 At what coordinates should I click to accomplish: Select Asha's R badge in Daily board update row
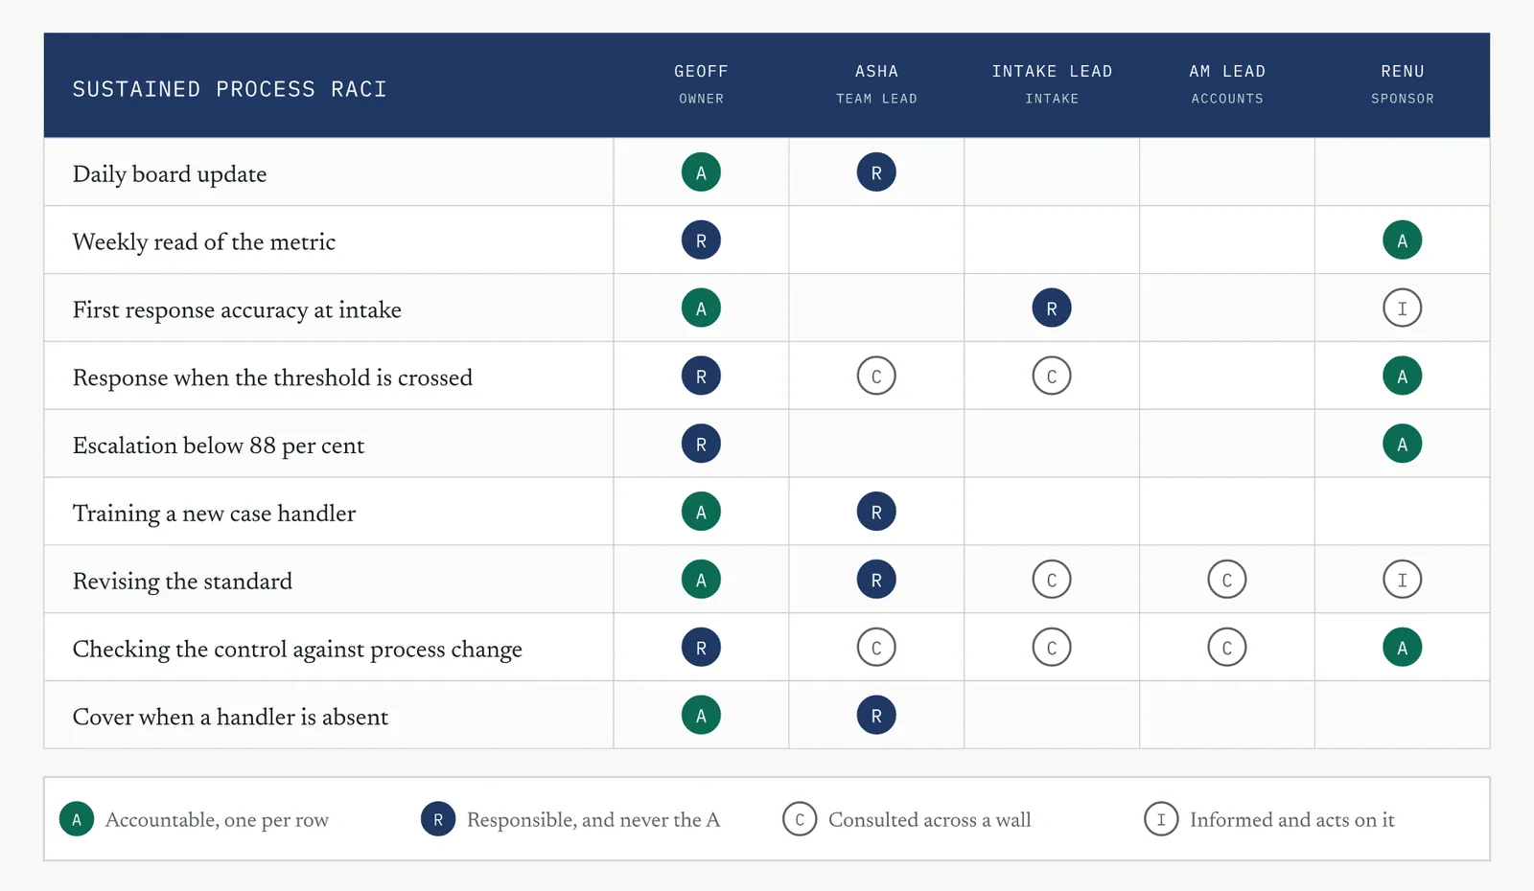coord(876,172)
